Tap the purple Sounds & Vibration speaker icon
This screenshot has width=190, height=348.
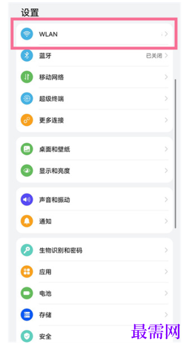coord(27,200)
